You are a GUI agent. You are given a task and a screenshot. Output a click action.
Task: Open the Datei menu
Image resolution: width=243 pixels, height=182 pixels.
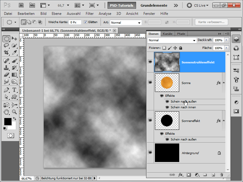click(x=8, y=14)
